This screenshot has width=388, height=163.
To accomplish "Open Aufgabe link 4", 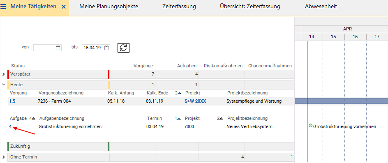I will 10,126.
